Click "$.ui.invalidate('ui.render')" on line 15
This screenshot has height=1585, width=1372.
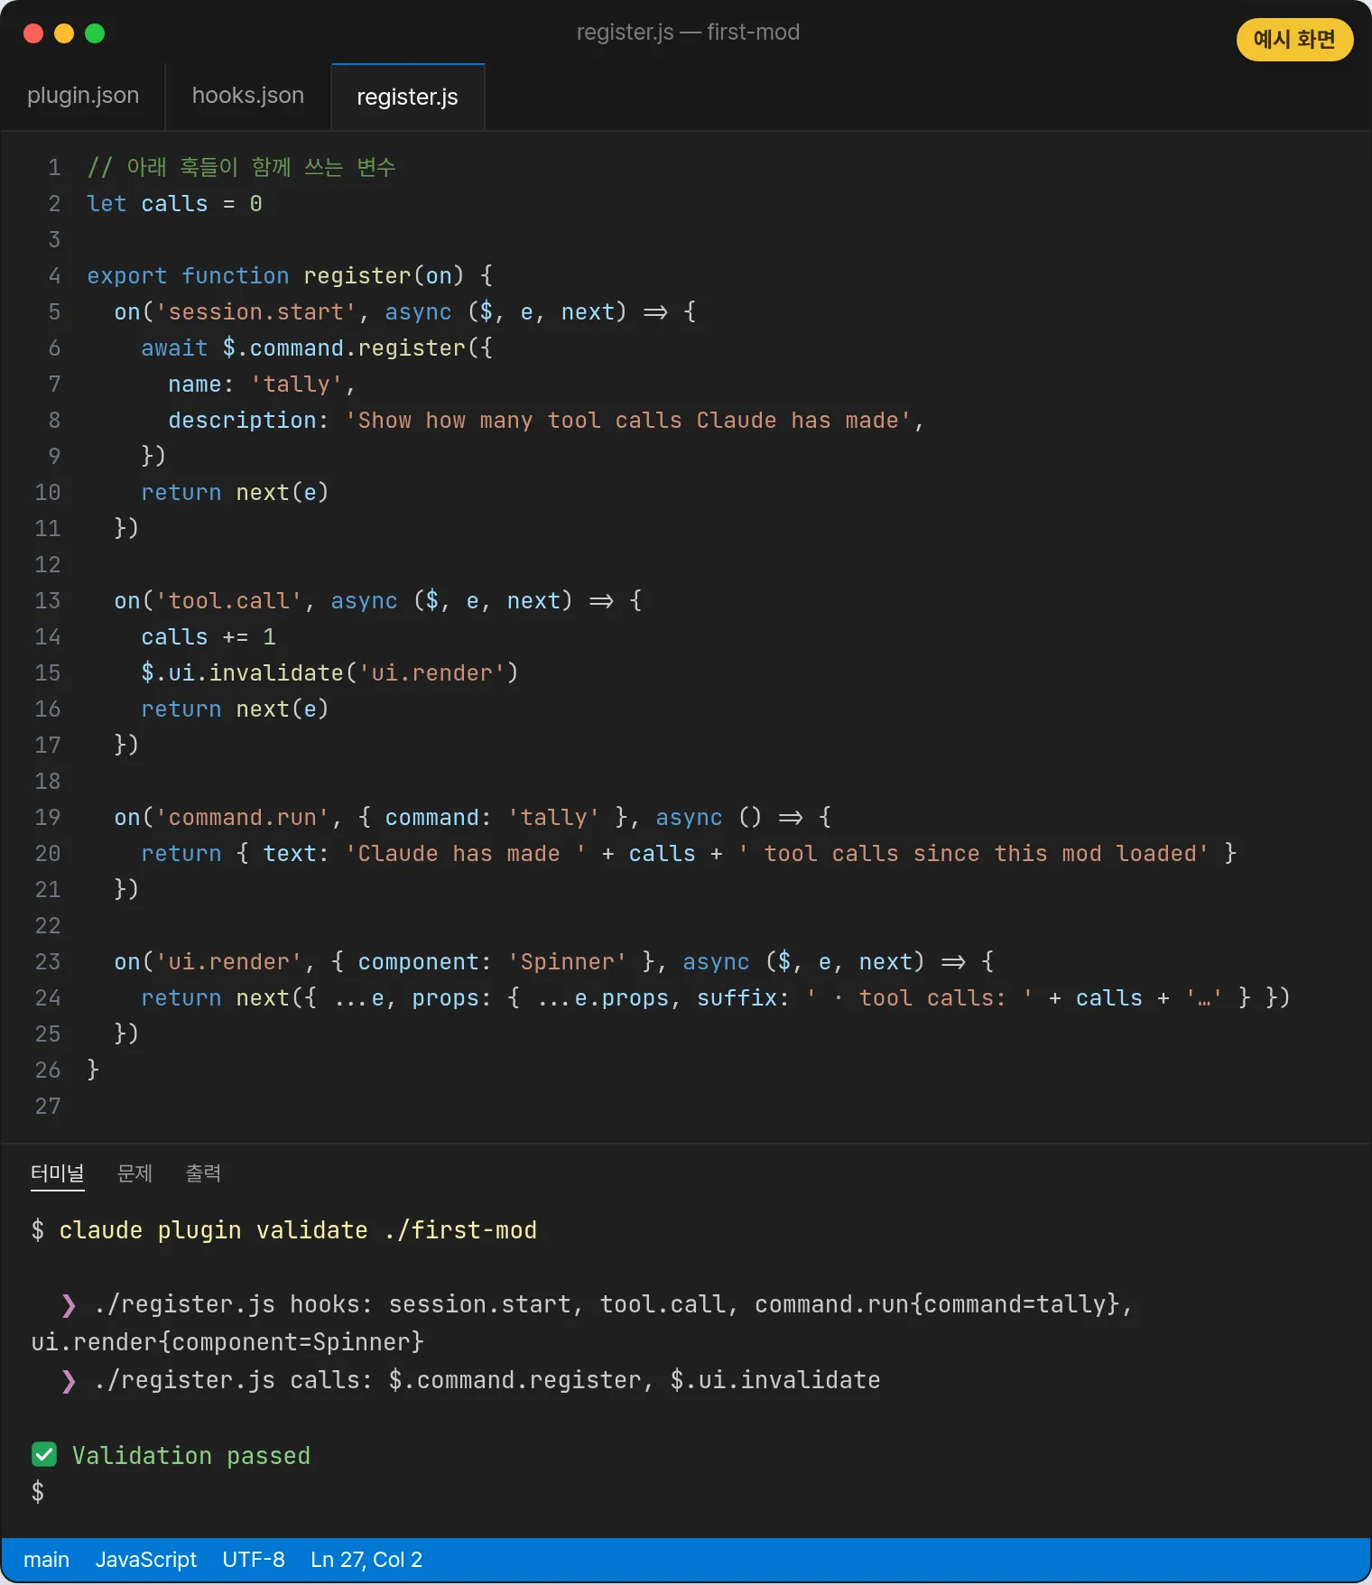click(329, 673)
